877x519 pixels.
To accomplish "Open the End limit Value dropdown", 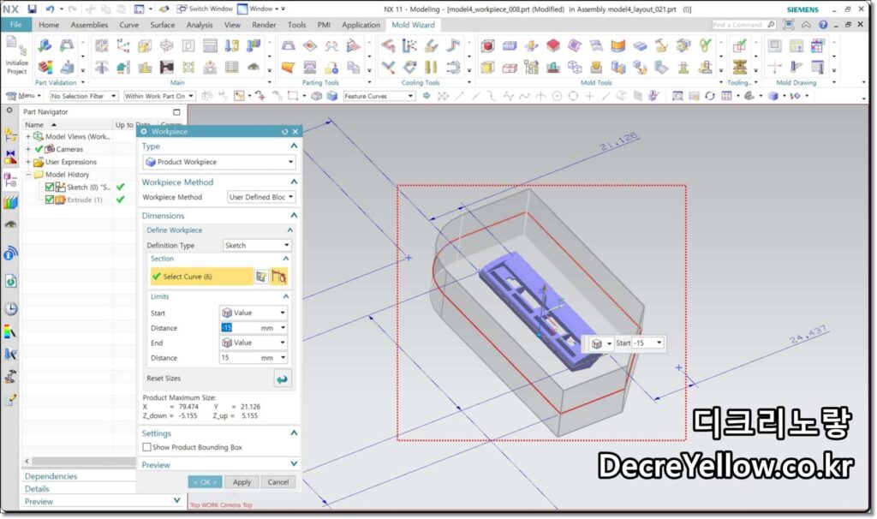I will [254, 343].
